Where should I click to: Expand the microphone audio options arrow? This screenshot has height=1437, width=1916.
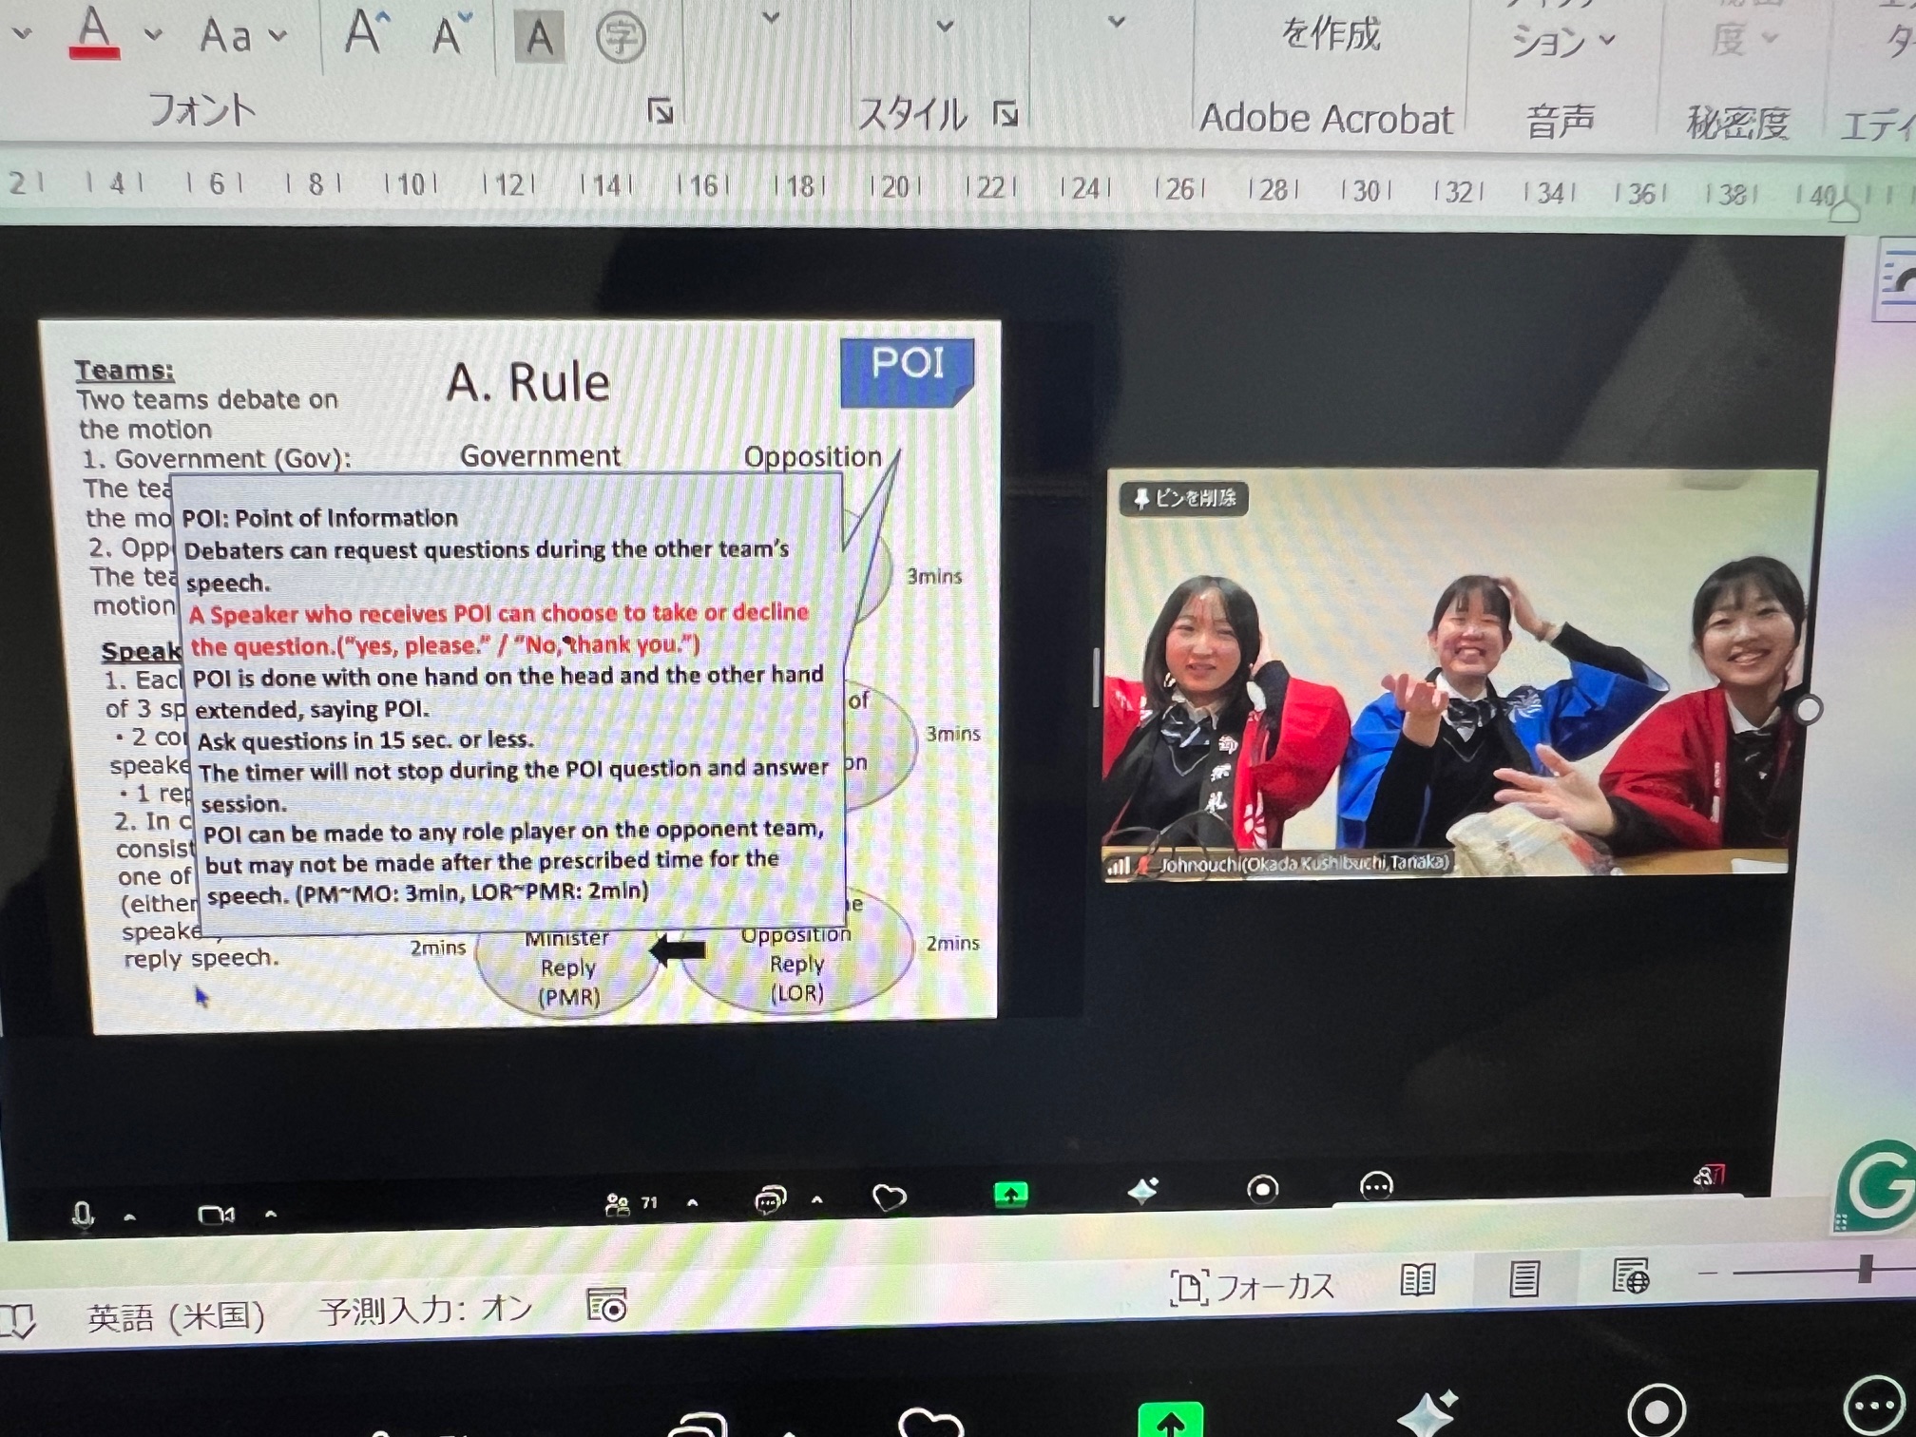point(130,1217)
